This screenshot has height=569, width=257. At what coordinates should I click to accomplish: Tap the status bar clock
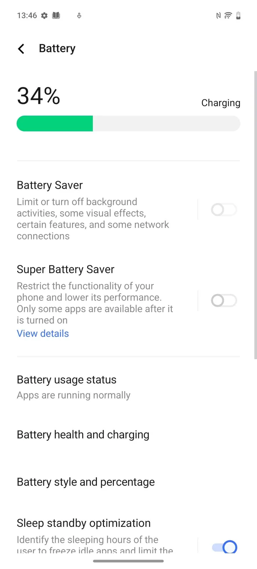click(27, 16)
